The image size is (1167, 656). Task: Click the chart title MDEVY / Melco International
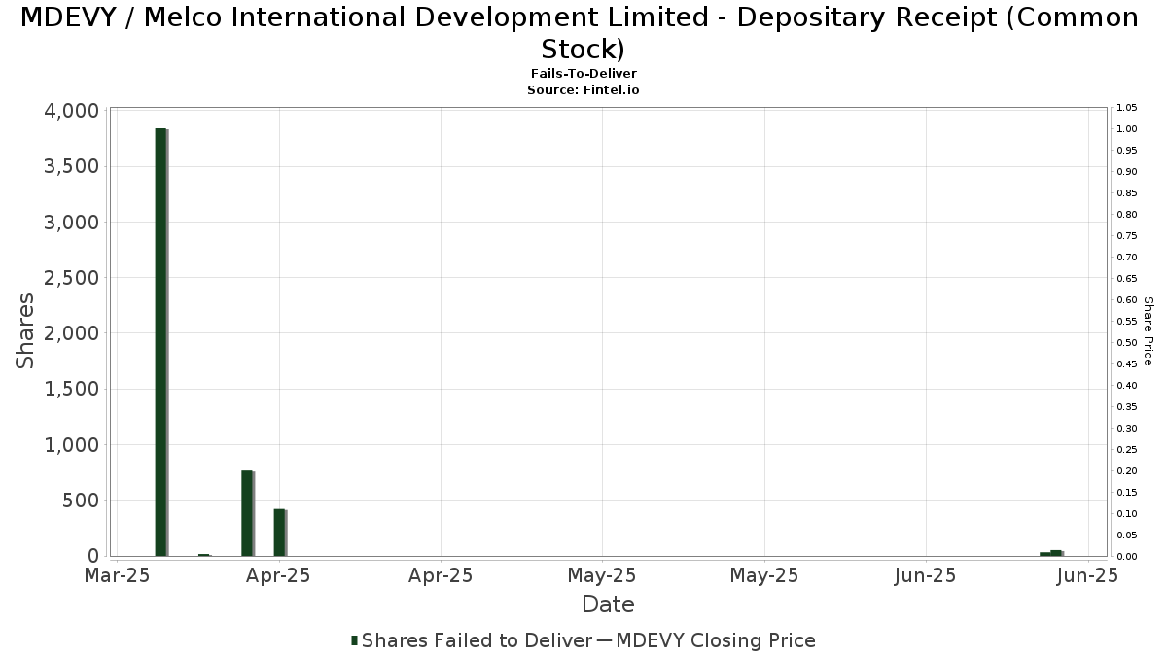tap(579, 32)
